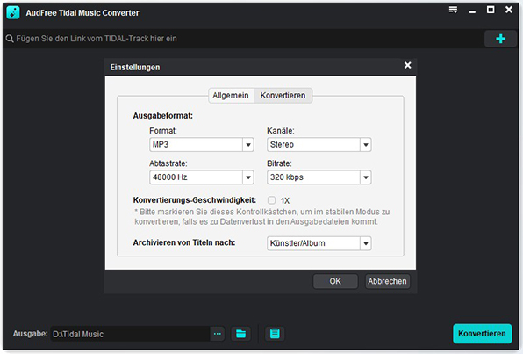
Task: Click the Ausgabe label at bottom
Action: [x=31, y=334]
